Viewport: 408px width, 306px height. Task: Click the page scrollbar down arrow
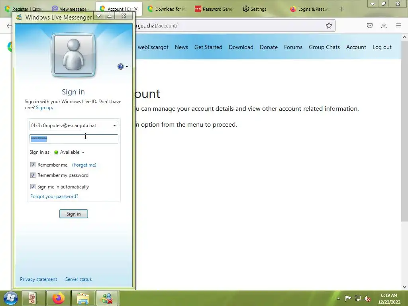pos(405,287)
